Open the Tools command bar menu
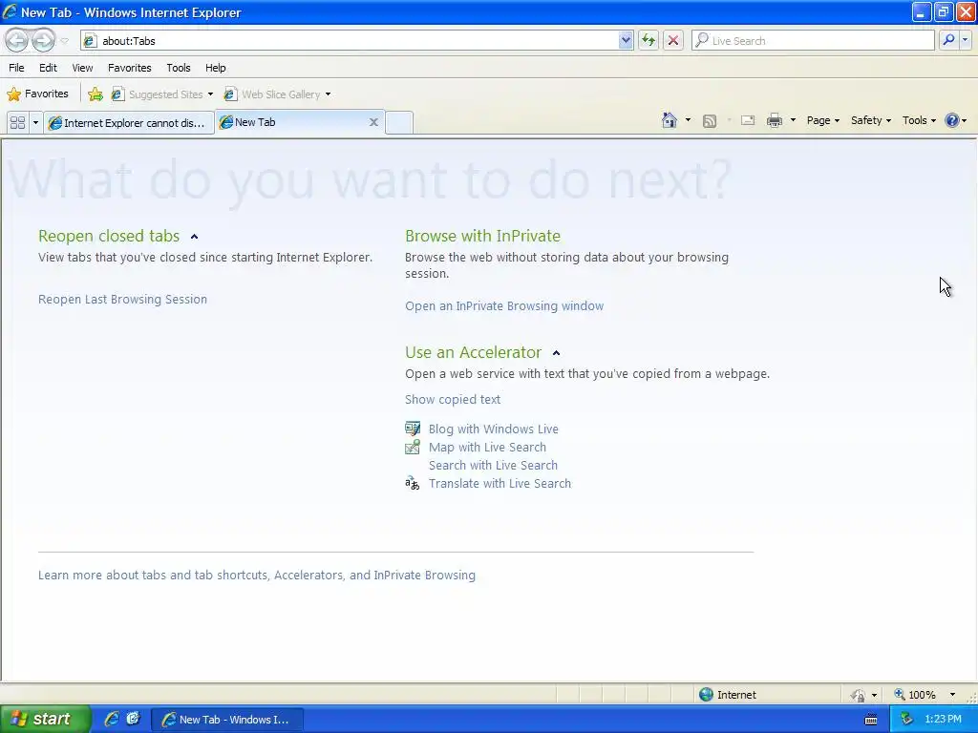The height and width of the screenshot is (733, 978). coord(920,120)
